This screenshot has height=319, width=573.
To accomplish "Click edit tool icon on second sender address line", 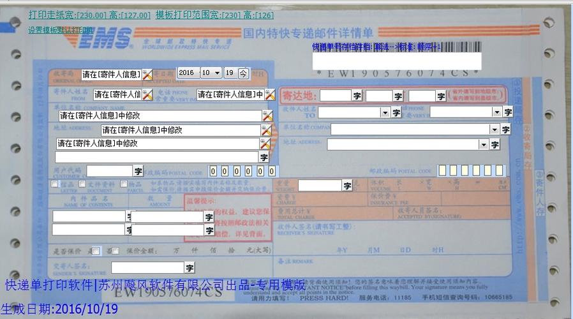I will click(x=265, y=144).
